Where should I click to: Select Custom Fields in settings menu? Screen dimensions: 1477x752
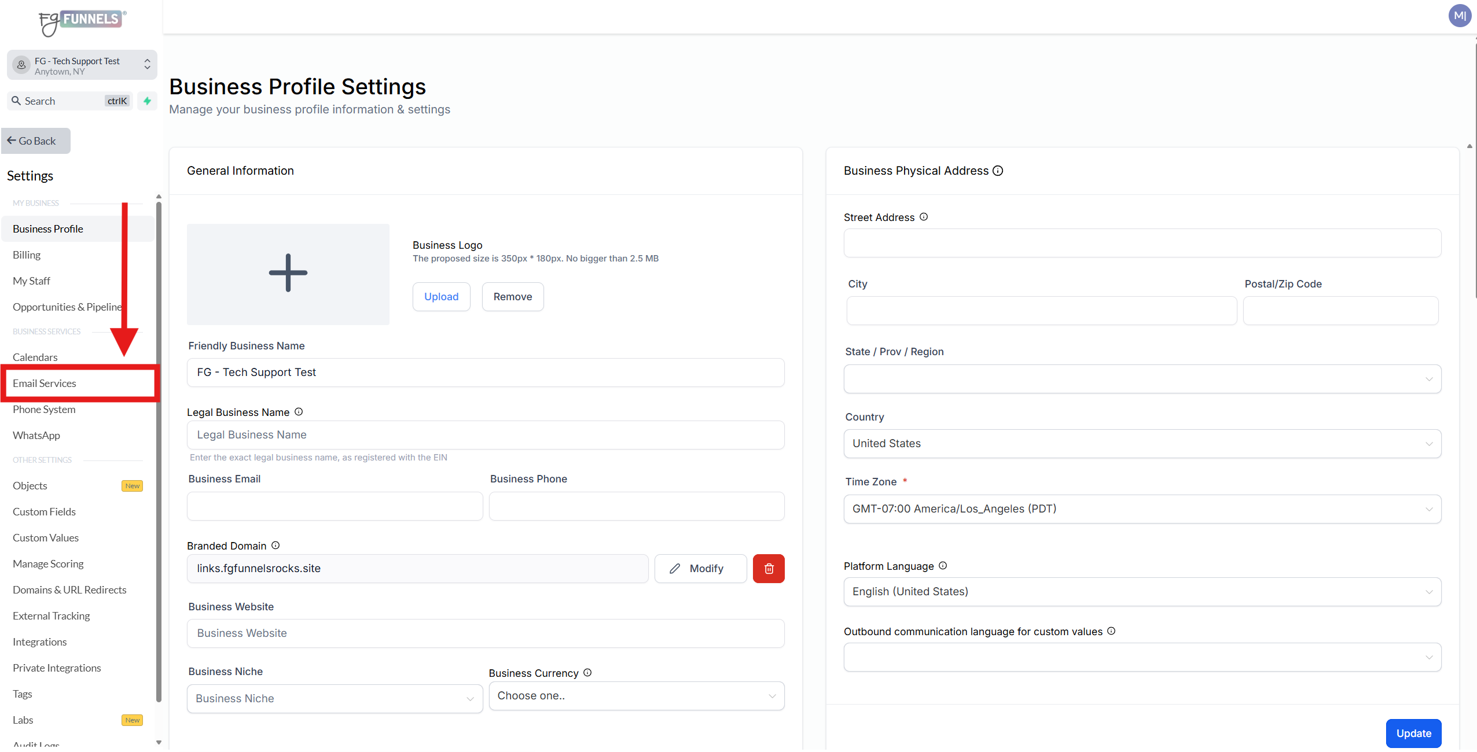tap(44, 511)
